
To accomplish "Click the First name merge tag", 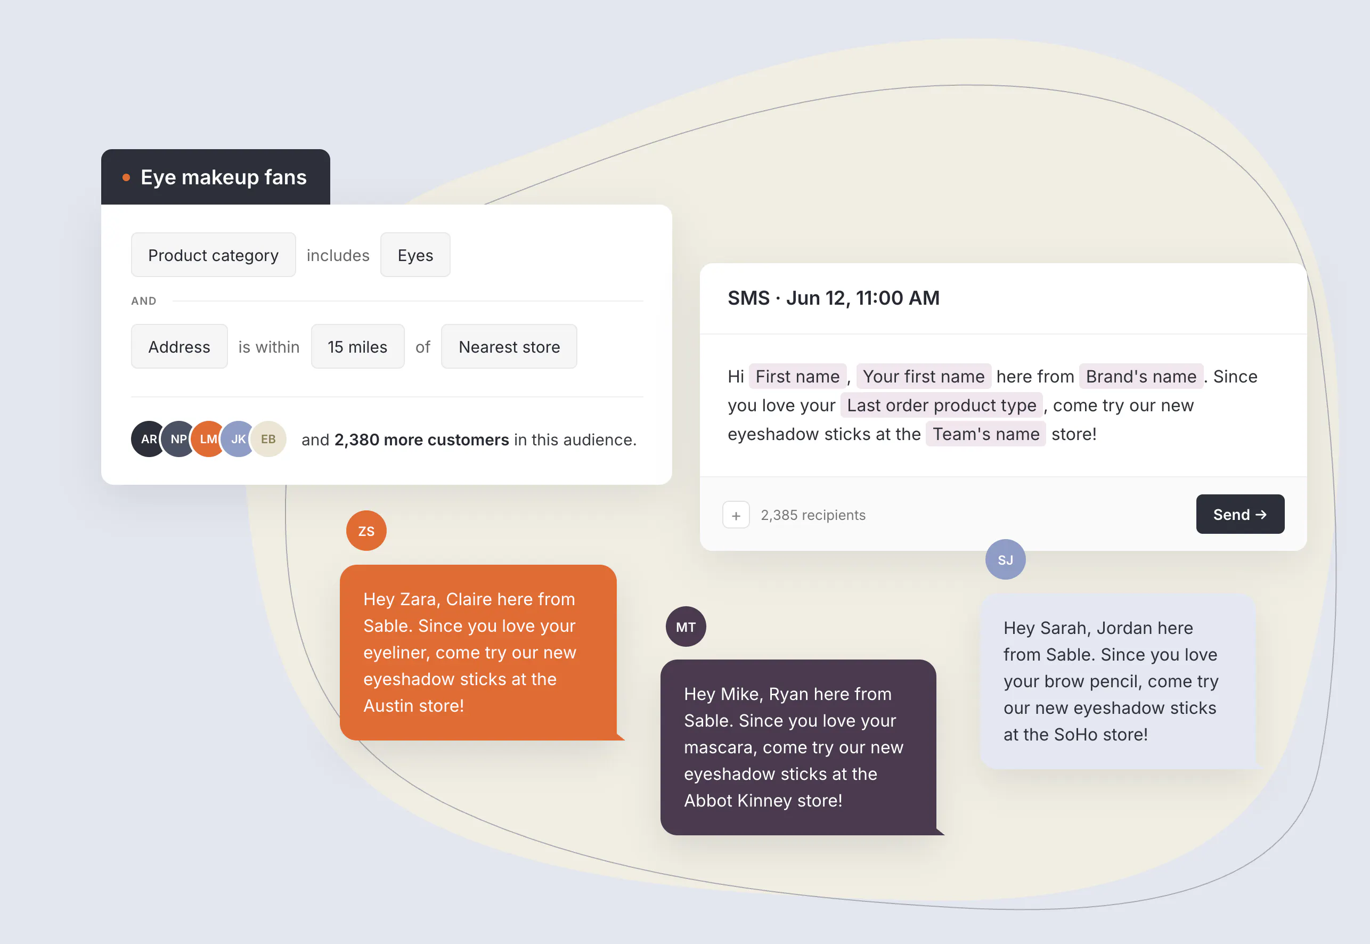I will (797, 376).
